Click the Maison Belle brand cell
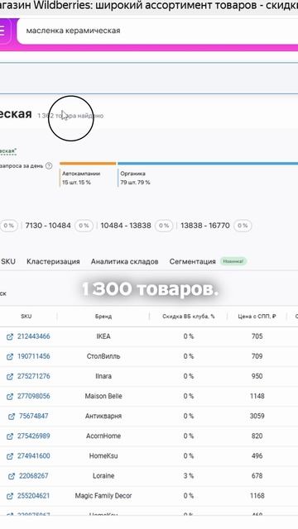Screen dimensions: 298x529 click(x=103, y=396)
